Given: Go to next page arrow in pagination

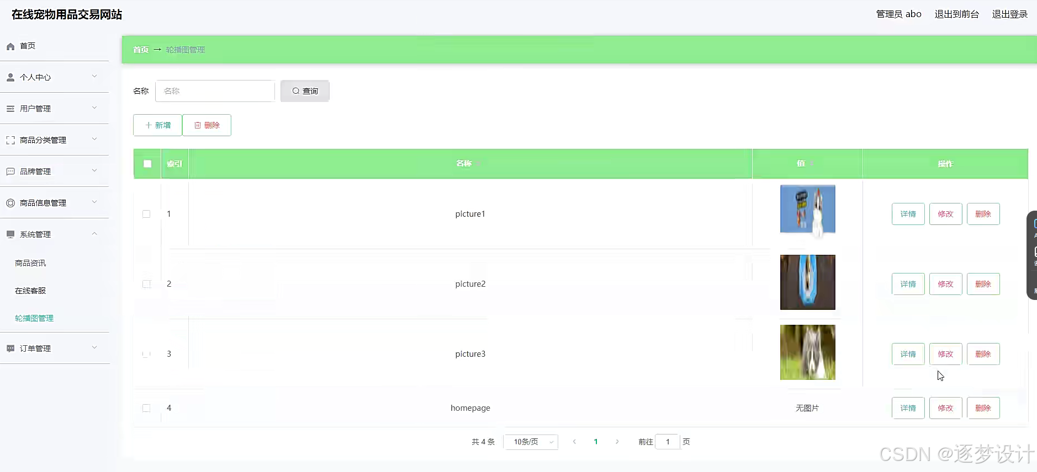Looking at the screenshot, I should click(617, 442).
